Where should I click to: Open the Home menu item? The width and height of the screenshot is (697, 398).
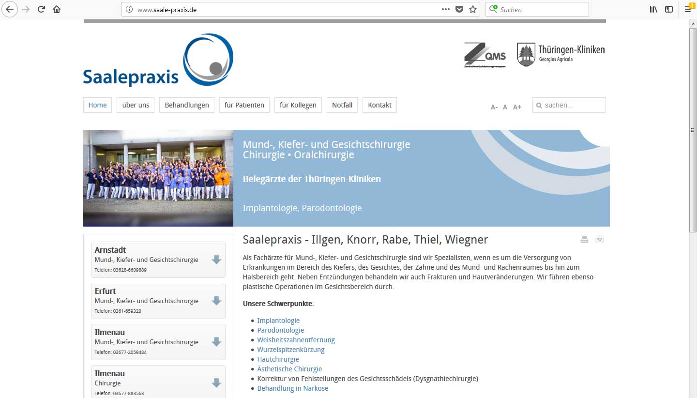[x=97, y=105]
